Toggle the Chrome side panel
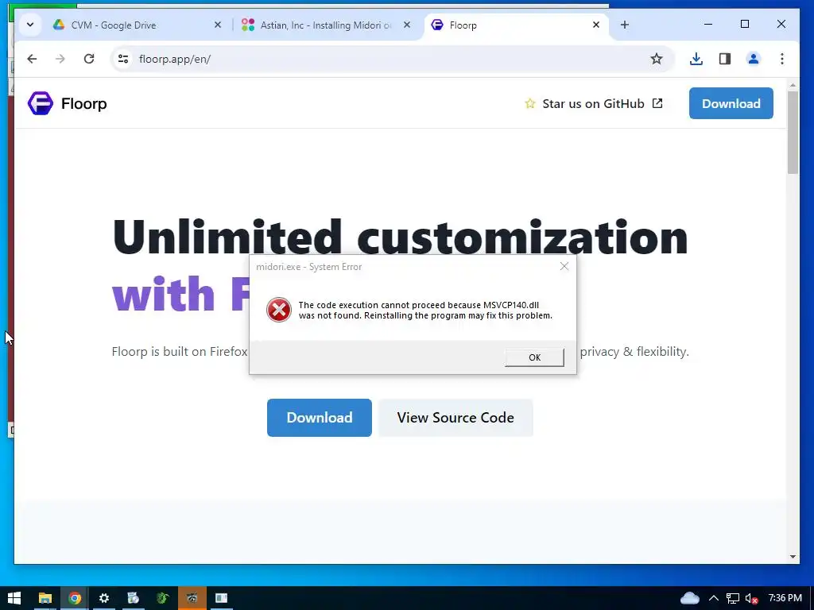814x610 pixels. [x=725, y=59]
